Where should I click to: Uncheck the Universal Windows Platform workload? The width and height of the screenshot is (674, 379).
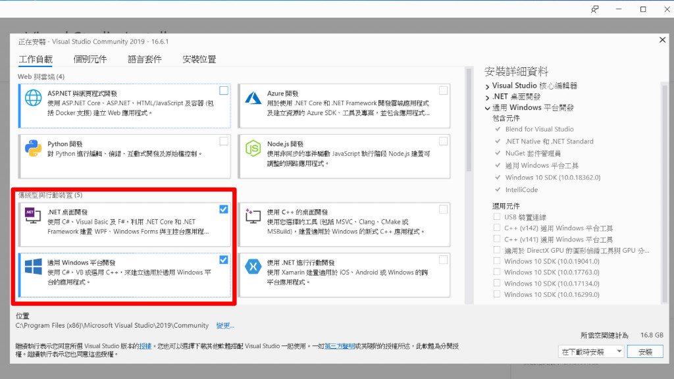point(224,260)
